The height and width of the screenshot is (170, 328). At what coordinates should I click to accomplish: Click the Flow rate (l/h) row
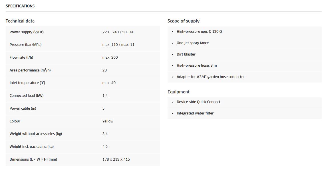[x=83, y=57]
